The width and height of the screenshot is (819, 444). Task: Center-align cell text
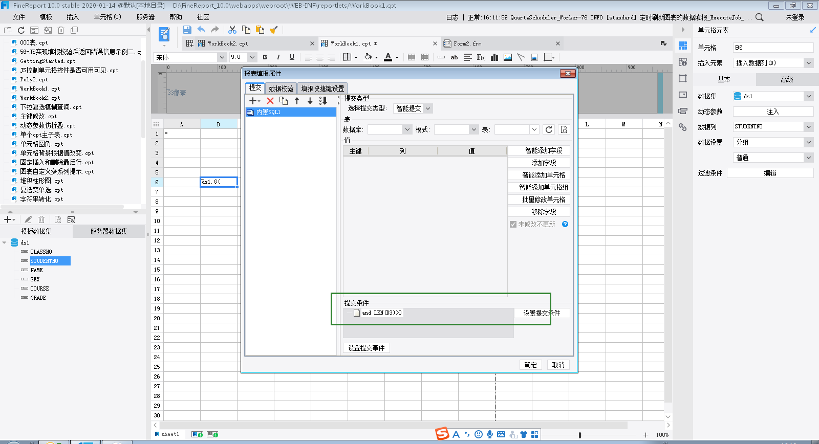pyautogui.click(x=319, y=57)
